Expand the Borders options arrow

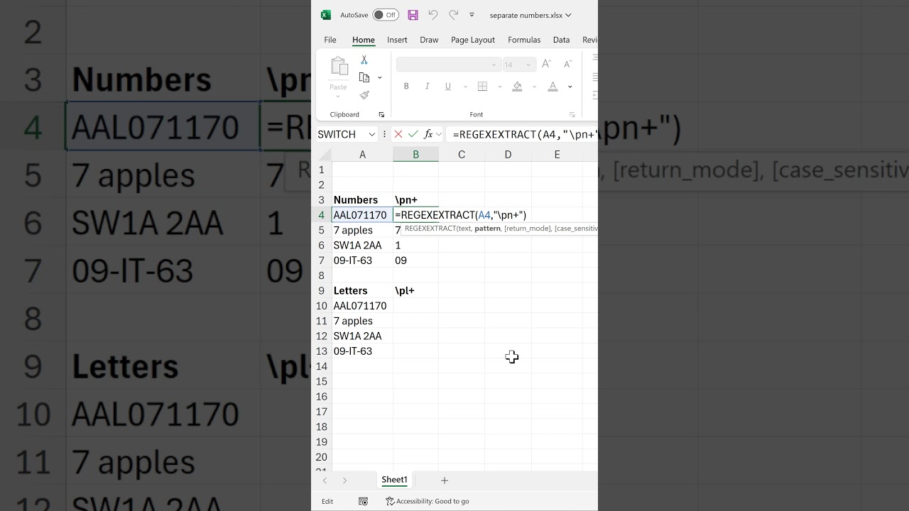click(499, 87)
